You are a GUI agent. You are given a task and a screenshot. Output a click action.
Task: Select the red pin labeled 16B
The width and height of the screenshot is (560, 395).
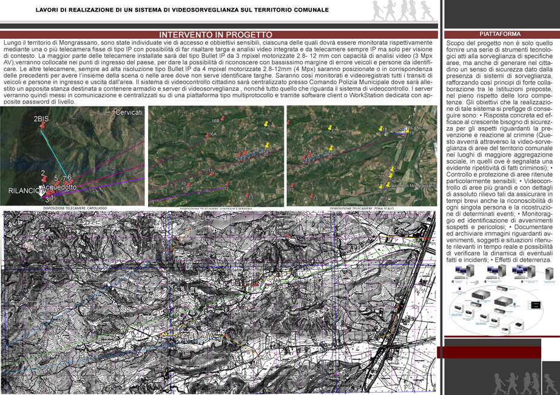click(223, 118)
